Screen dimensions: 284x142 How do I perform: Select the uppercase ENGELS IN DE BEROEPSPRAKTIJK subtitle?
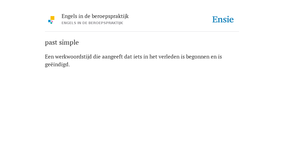[x=92, y=23]
